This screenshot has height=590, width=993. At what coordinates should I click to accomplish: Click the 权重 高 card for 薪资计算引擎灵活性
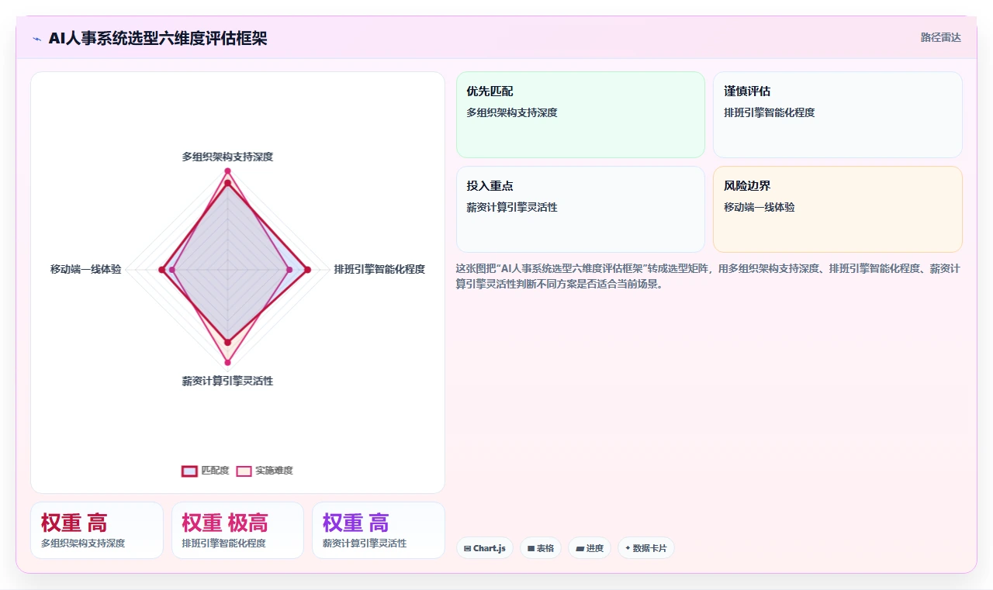tap(379, 530)
